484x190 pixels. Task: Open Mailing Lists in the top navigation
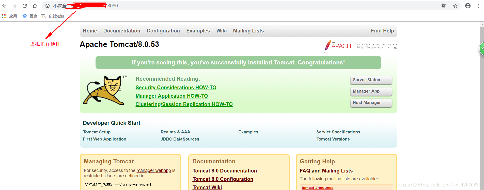click(248, 31)
